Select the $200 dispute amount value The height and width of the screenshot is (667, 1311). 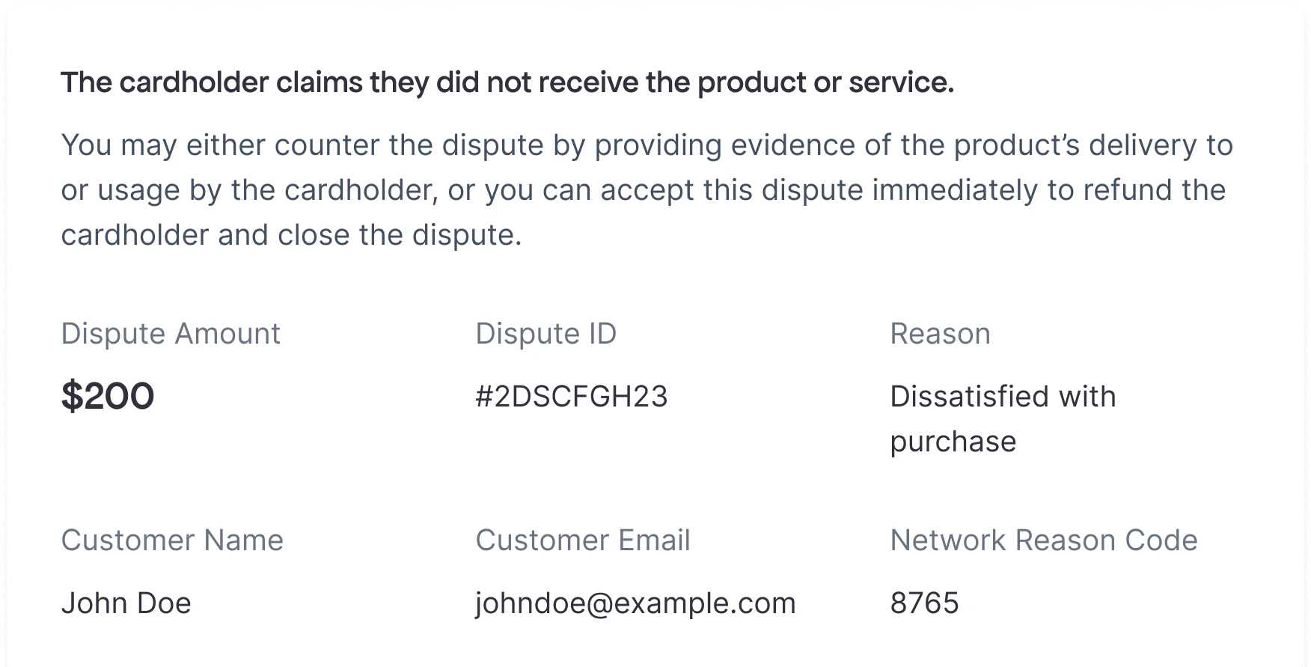108,396
